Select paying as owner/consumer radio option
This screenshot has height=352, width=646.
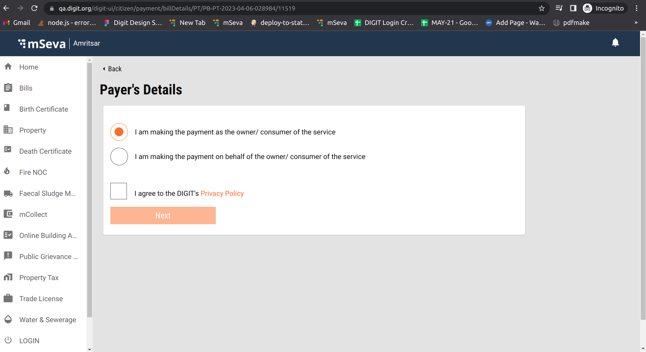coord(119,132)
